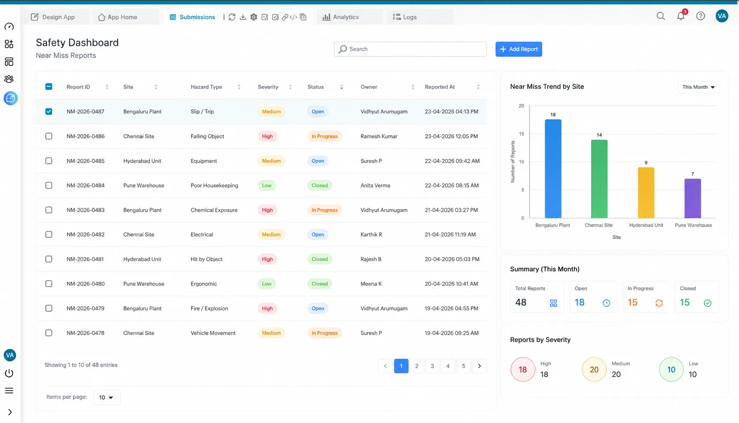Image resolution: width=739 pixels, height=423 pixels.
Task: Click the apps grid icon in sidebar
Action: click(x=9, y=44)
